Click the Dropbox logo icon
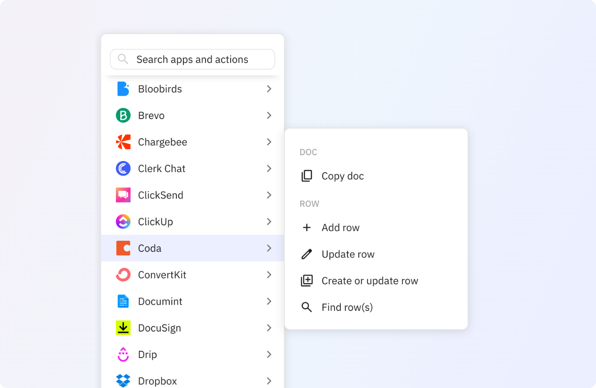The image size is (596, 388). (123, 381)
